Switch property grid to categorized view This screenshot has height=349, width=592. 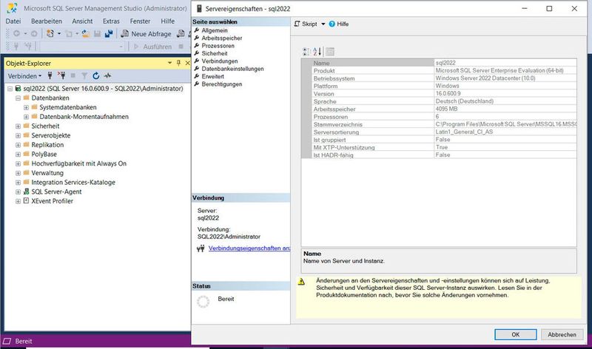[306, 52]
